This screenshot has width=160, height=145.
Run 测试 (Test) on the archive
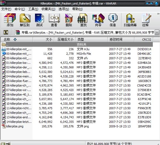pyautogui.click(x=39, y=20)
